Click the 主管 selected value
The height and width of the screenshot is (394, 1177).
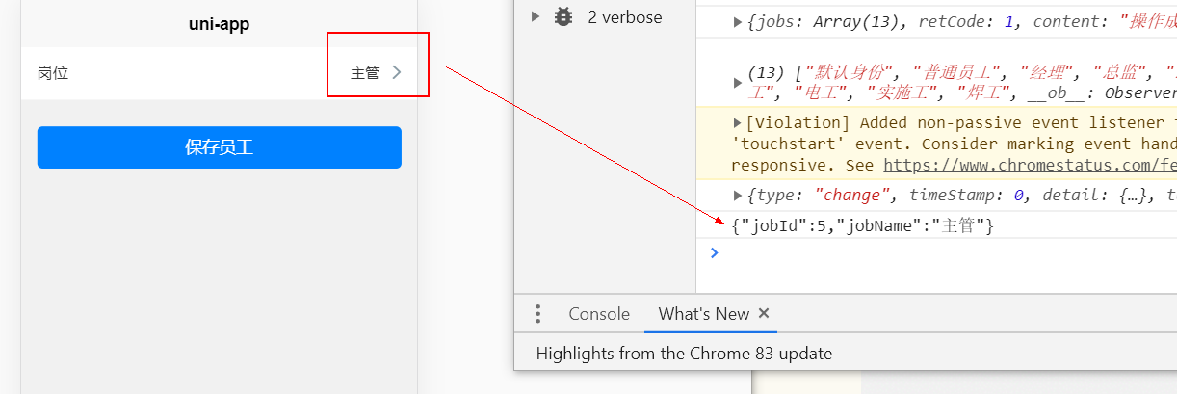coord(365,73)
